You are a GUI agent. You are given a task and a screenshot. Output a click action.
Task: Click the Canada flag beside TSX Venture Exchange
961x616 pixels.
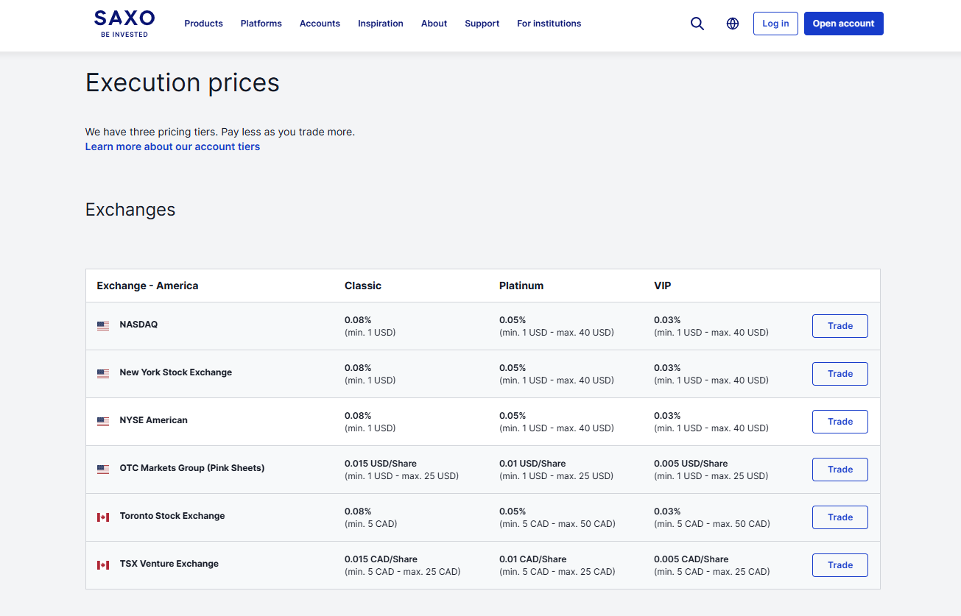(x=103, y=564)
